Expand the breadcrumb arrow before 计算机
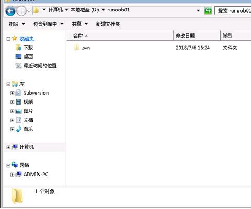Viewport: 251px width, 209px height. click(x=44, y=10)
